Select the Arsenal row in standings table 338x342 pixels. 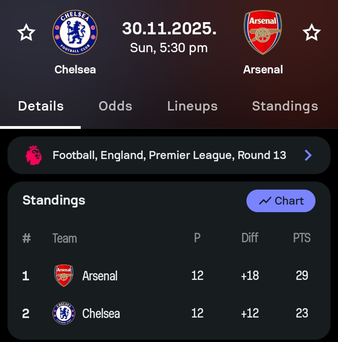[x=169, y=276]
